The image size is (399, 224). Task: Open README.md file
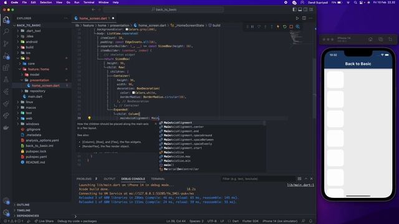(x=35, y=162)
